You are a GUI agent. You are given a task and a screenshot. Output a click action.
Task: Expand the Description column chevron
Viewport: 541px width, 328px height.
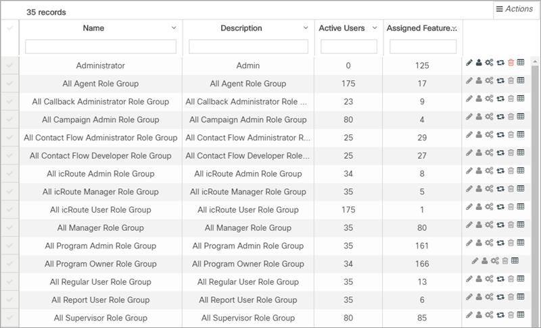[x=306, y=28]
